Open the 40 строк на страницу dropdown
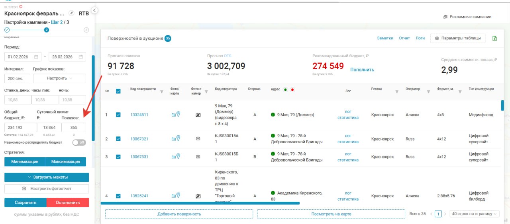Screen dimensions: 510x224 coord(474,214)
